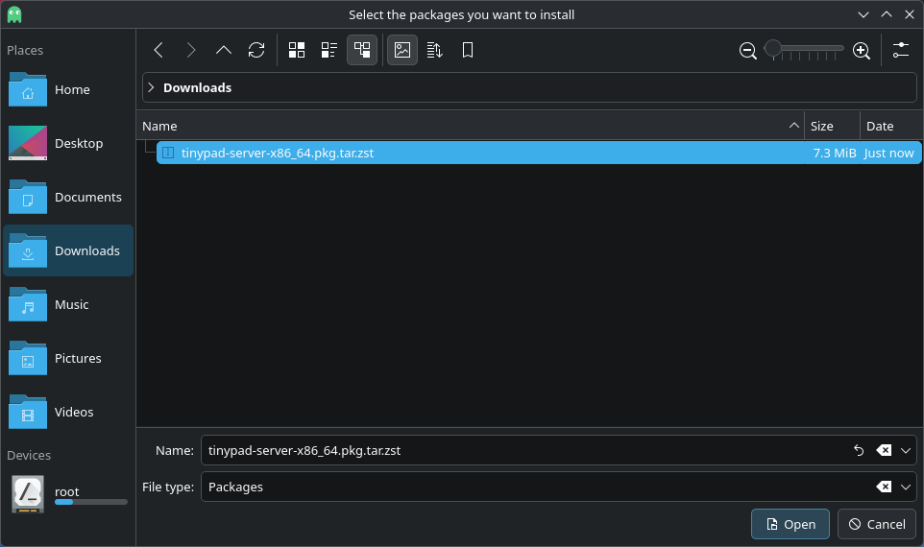Zoom out the icon size
Screen dimensions: 924x547
748,51
